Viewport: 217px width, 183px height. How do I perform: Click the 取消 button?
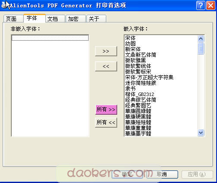point(162,174)
